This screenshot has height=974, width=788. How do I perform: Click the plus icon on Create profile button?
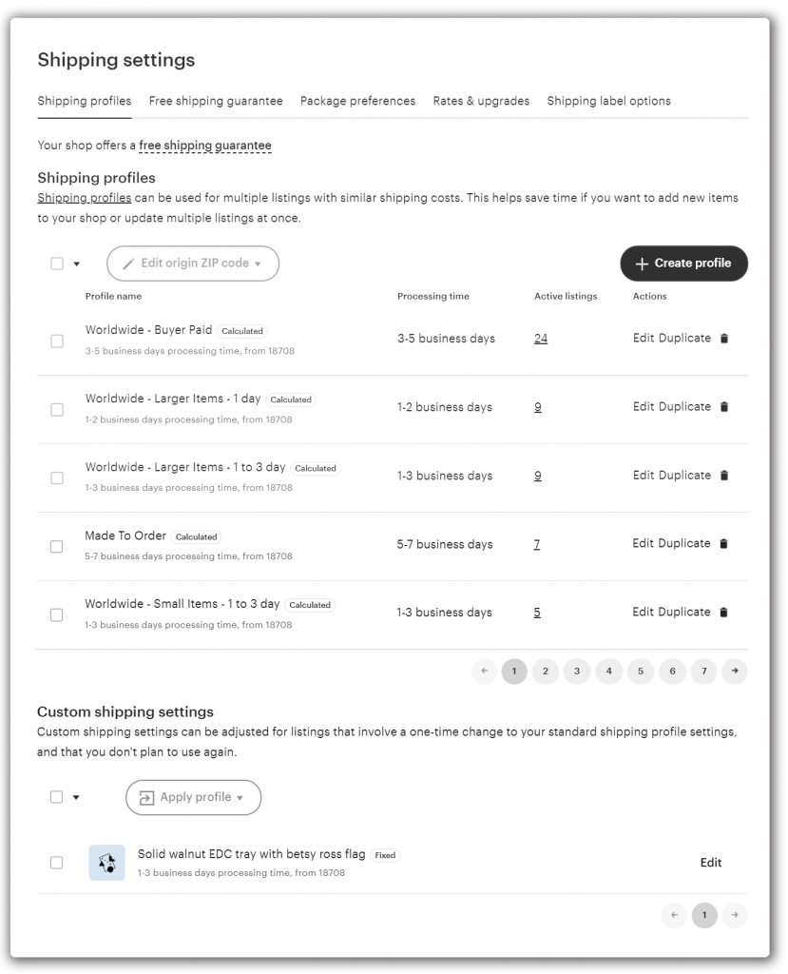(x=642, y=263)
